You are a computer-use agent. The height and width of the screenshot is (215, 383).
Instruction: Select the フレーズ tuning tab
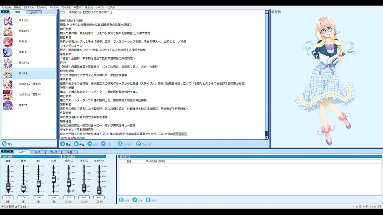click(53, 152)
